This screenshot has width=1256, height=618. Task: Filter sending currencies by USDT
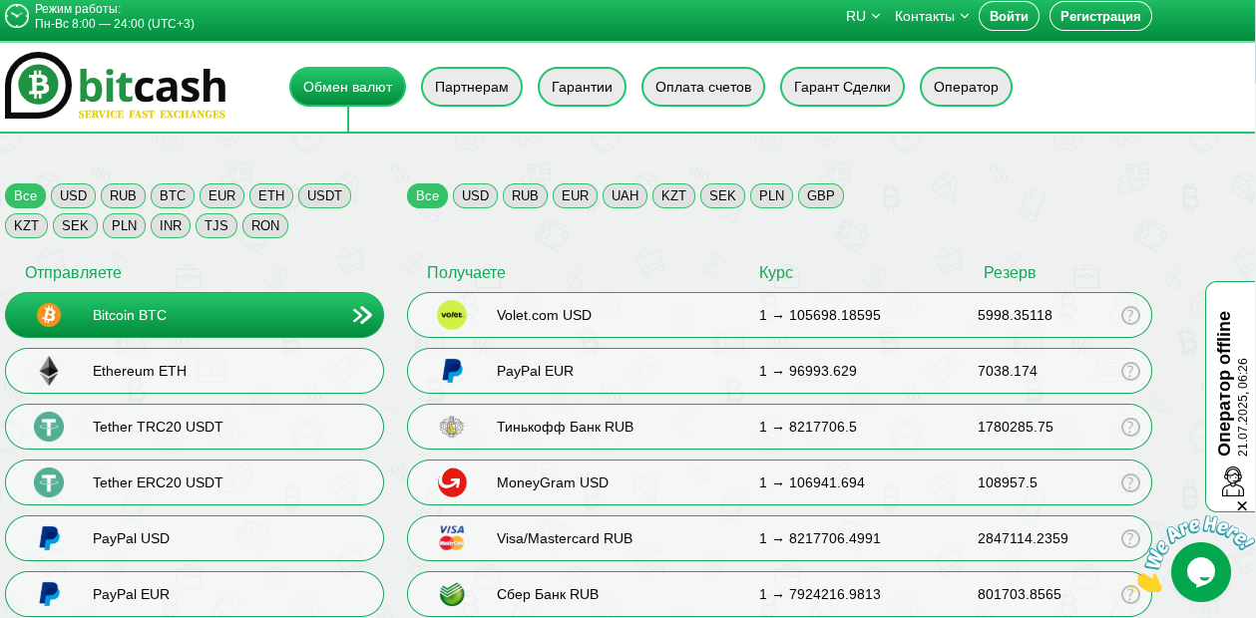coord(324,195)
